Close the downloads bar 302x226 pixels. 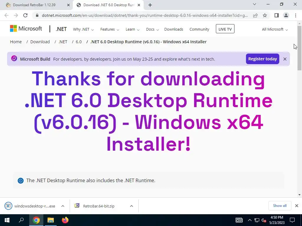[x=297, y=206]
